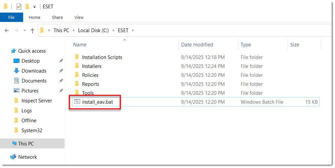Click the Installation Scripts folder icon
The width and height of the screenshot is (335, 168).
click(77, 57)
